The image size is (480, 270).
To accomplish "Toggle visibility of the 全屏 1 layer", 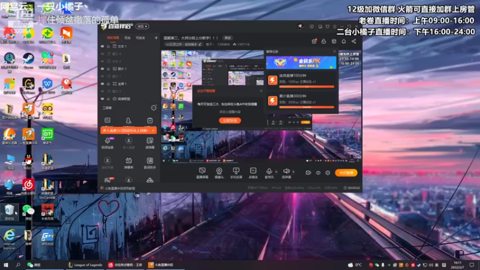I will [x=102, y=83].
